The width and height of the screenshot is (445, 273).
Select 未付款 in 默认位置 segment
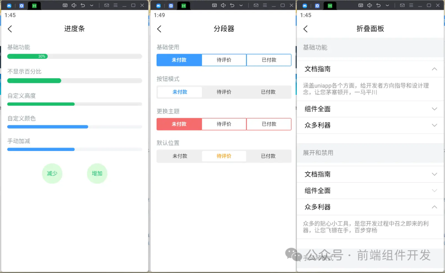point(180,156)
